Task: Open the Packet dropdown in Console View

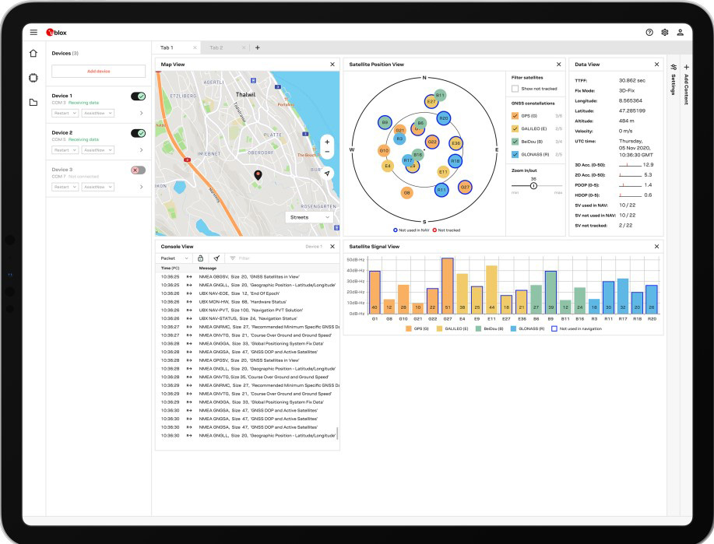Action: pyautogui.click(x=174, y=258)
